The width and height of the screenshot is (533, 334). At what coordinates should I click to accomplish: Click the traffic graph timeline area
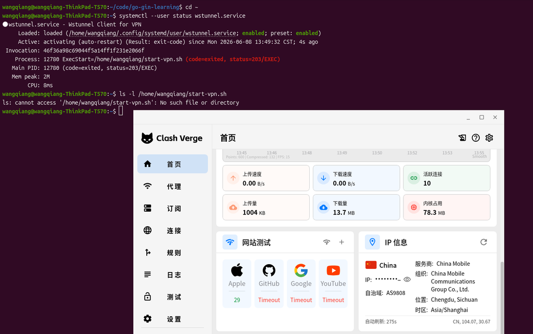[x=356, y=155]
